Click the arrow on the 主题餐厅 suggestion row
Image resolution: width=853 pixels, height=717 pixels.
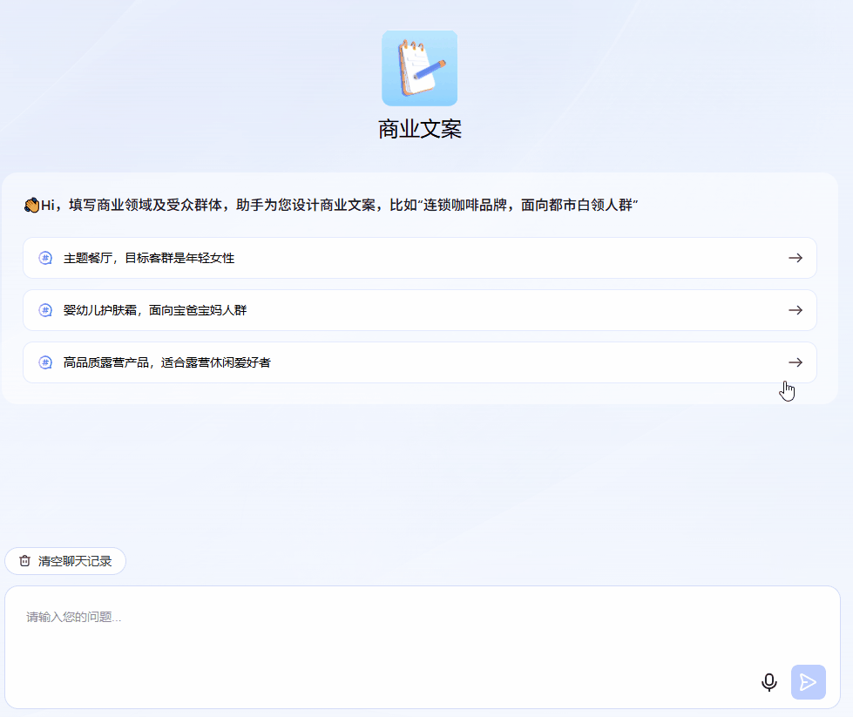pos(795,258)
